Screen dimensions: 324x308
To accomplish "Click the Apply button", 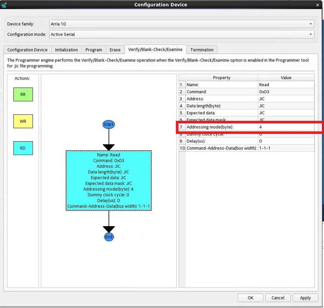I will point(305,298).
